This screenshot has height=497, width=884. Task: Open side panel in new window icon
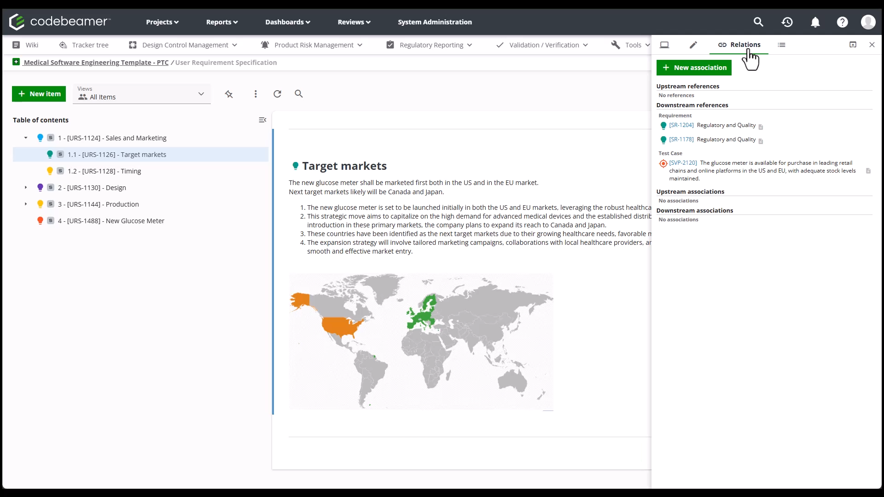tap(853, 45)
